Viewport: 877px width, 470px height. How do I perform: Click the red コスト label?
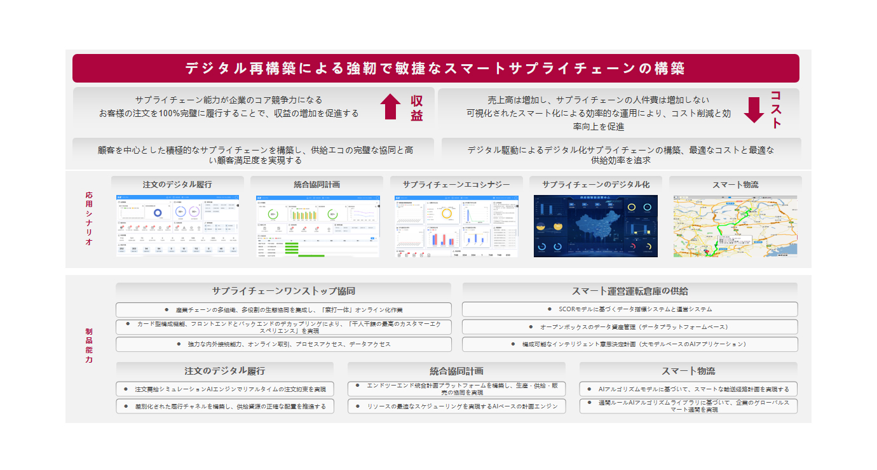[x=775, y=109]
